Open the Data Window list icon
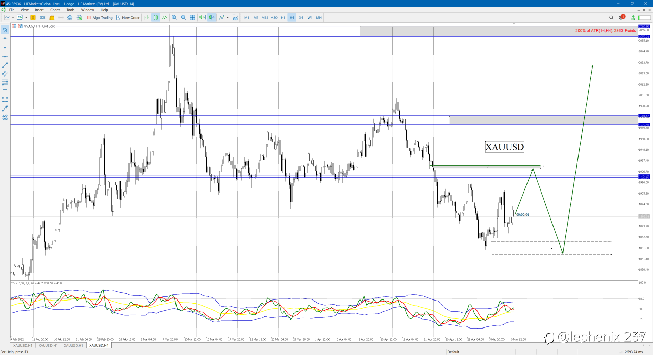This screenshot has width=653, height=355. pyautogui.click(x=43, y=17)
